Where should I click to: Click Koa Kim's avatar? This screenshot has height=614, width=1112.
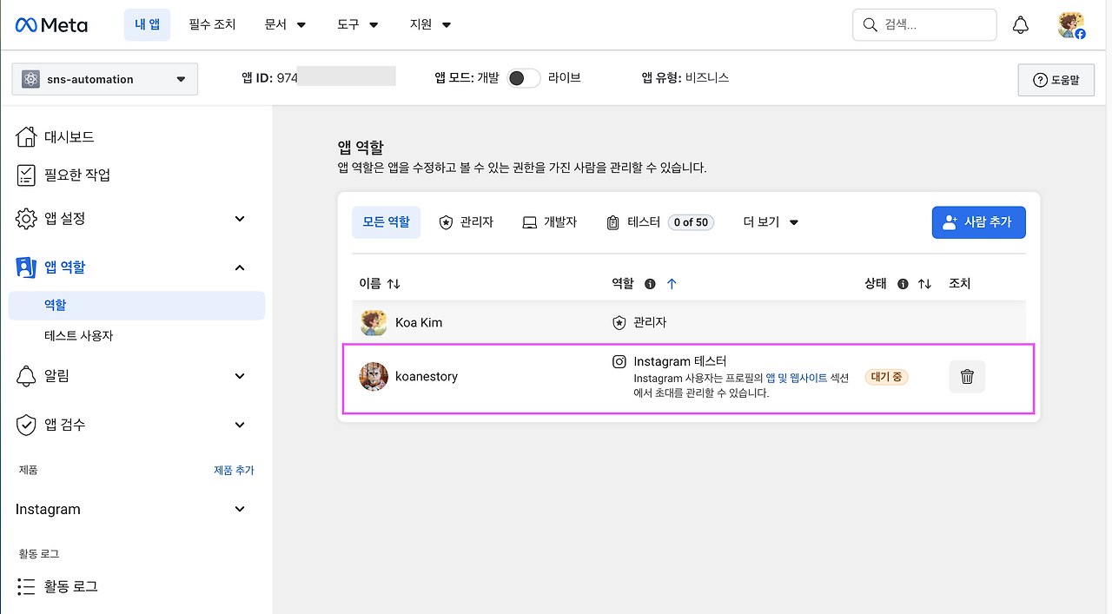374,322
